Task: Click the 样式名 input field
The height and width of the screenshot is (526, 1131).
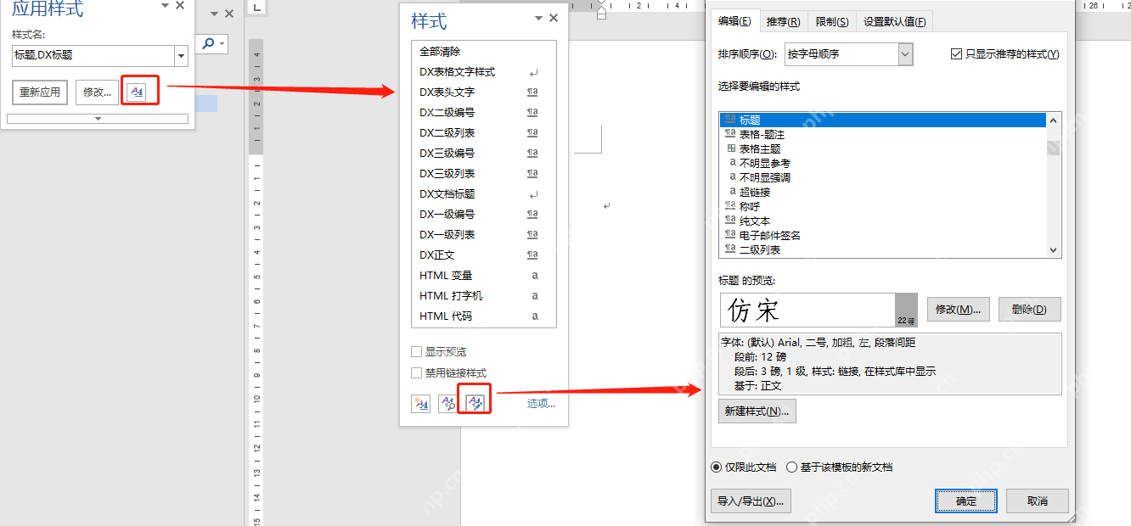Action: (93, 56)
